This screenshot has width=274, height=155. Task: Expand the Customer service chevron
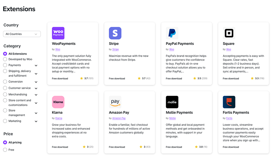click(36, 88)
